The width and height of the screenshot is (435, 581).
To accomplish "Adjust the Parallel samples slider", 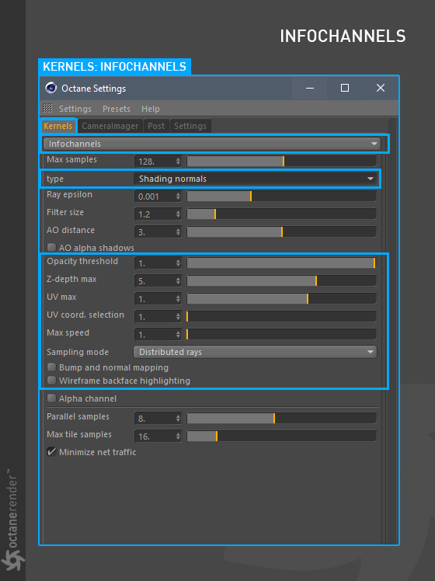I will 282,419.
